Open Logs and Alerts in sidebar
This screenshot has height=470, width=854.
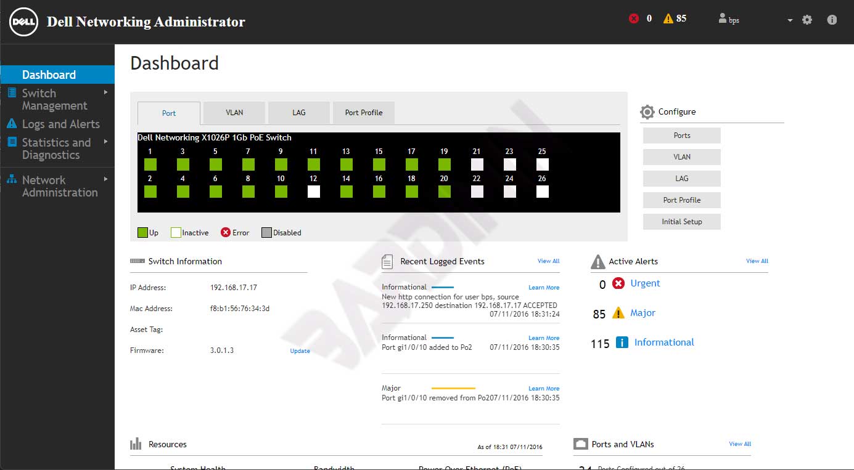point(61,124)
